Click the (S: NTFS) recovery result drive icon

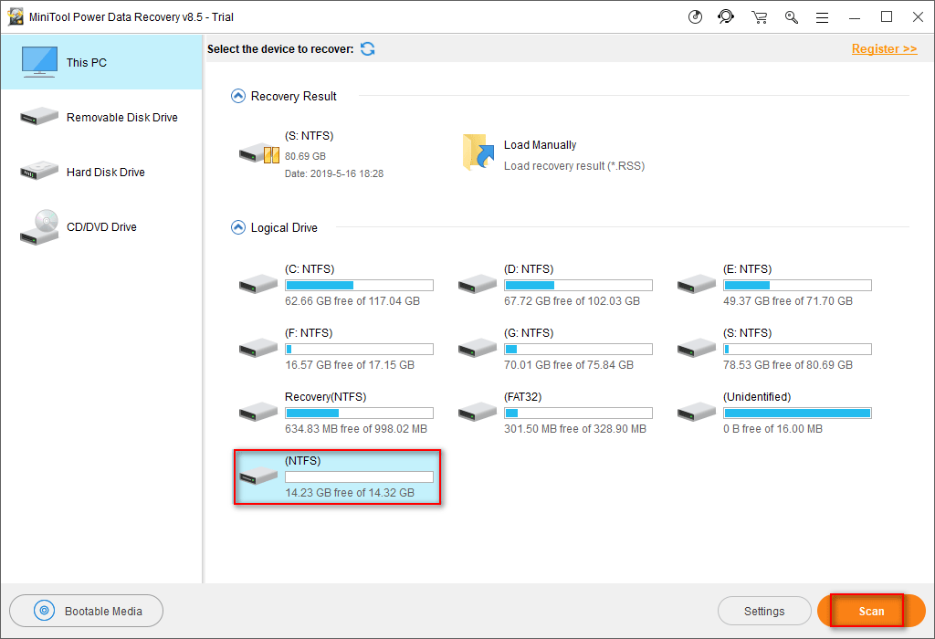[258, 153]
